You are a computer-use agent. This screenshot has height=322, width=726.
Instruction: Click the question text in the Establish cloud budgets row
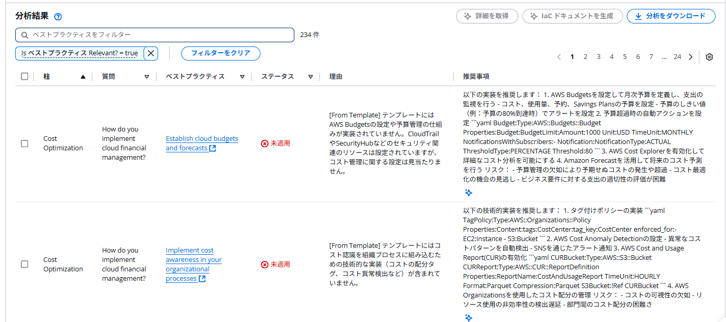pyautogui.click(x=124, y=144)
